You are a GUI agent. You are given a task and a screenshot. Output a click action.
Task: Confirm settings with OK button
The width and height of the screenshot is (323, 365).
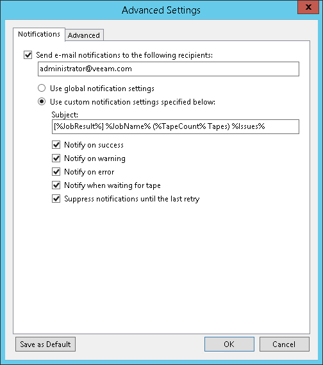point(229,344)
